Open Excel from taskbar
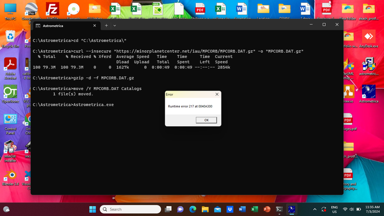 click(255, 209)
